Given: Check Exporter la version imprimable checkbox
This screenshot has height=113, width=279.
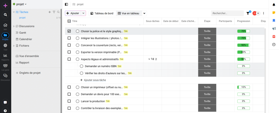Looking at the screenshot, I should 69,52.
